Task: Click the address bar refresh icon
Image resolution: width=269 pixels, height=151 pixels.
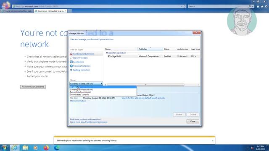Action: (185, 7)
